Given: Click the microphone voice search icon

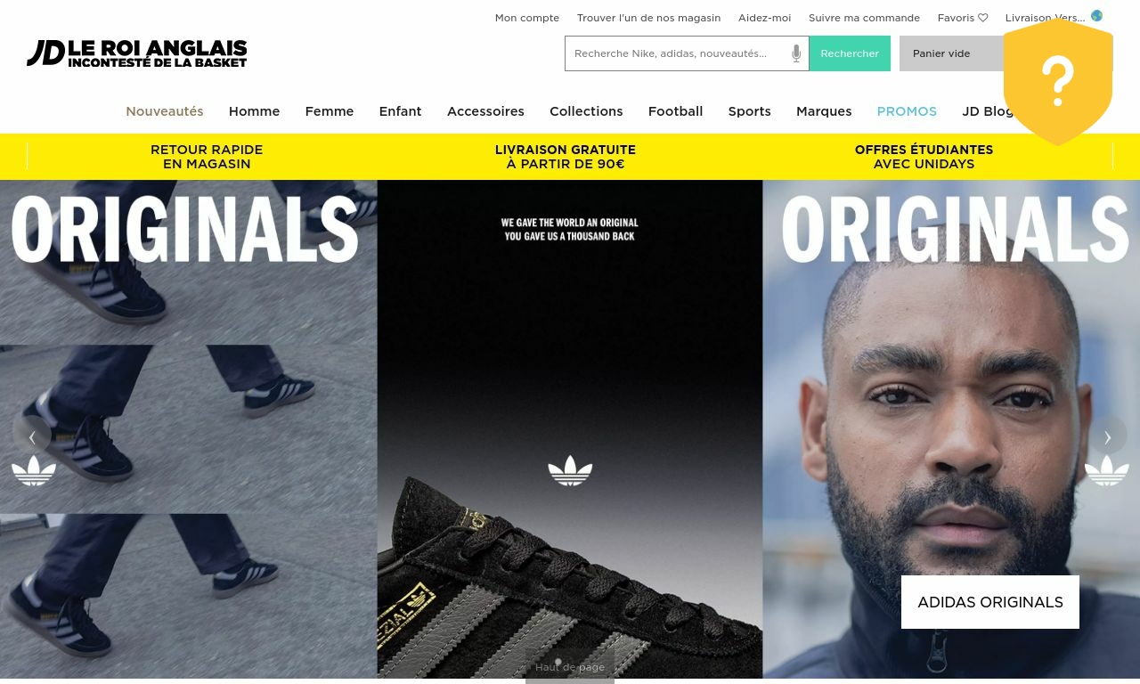Looking at the screenshot, I should tap(796, 53).
